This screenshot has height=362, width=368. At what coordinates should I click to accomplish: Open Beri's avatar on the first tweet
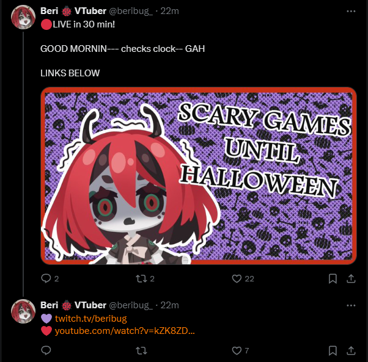click(x=23, y=17)
